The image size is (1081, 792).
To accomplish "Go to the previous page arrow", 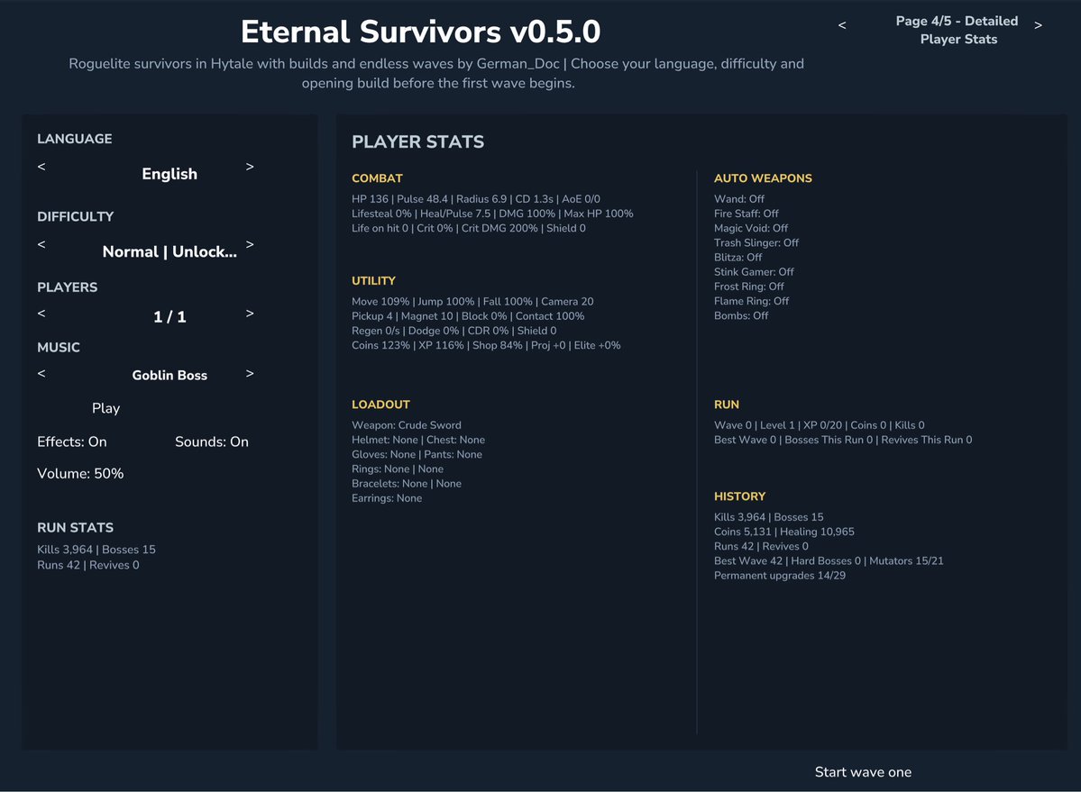I will [x=842, y=25].
